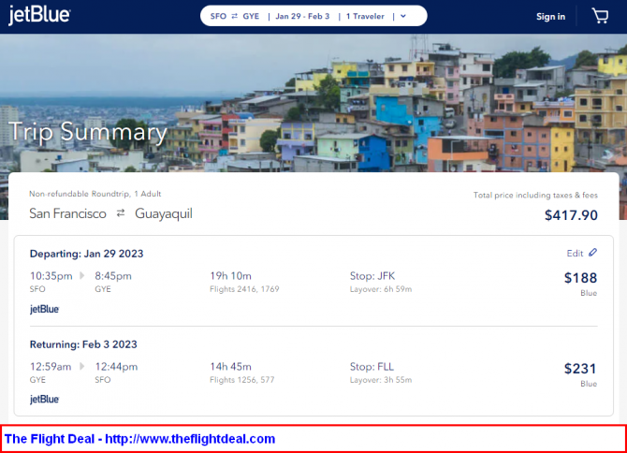Screen dimensions: 627x453
Task: Click the departing fare $188
Action: (x=580, y=278)
